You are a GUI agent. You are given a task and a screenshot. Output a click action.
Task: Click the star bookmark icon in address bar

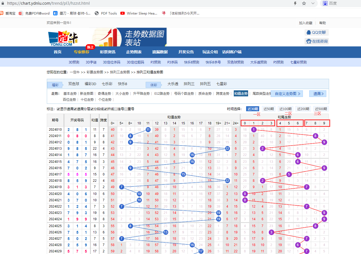click(x=304, y=3)
